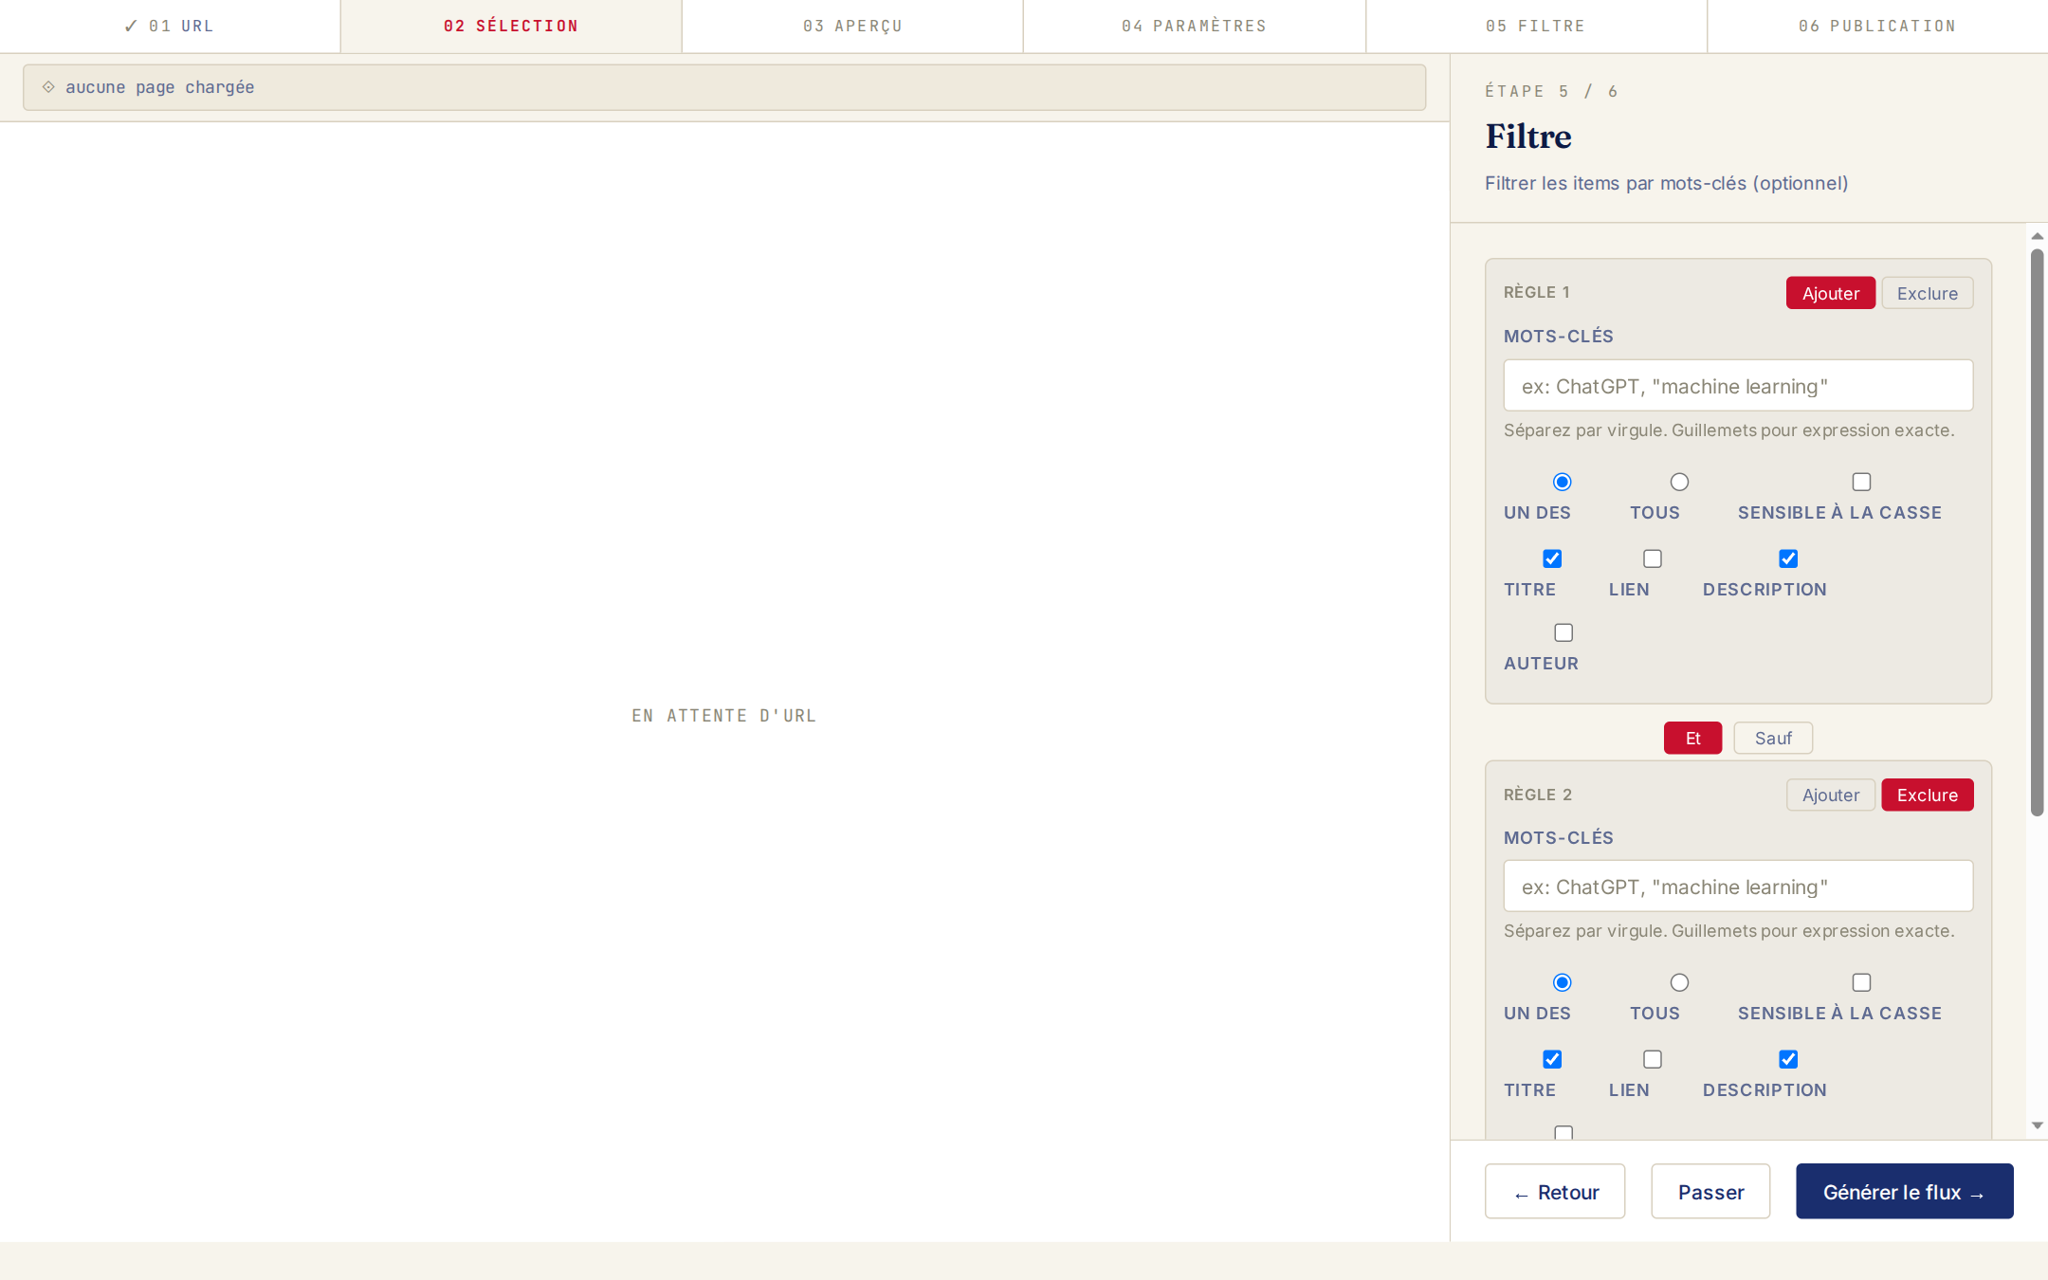
Task: Open the 01 URL step tab
Action: (x=170, y=26)
